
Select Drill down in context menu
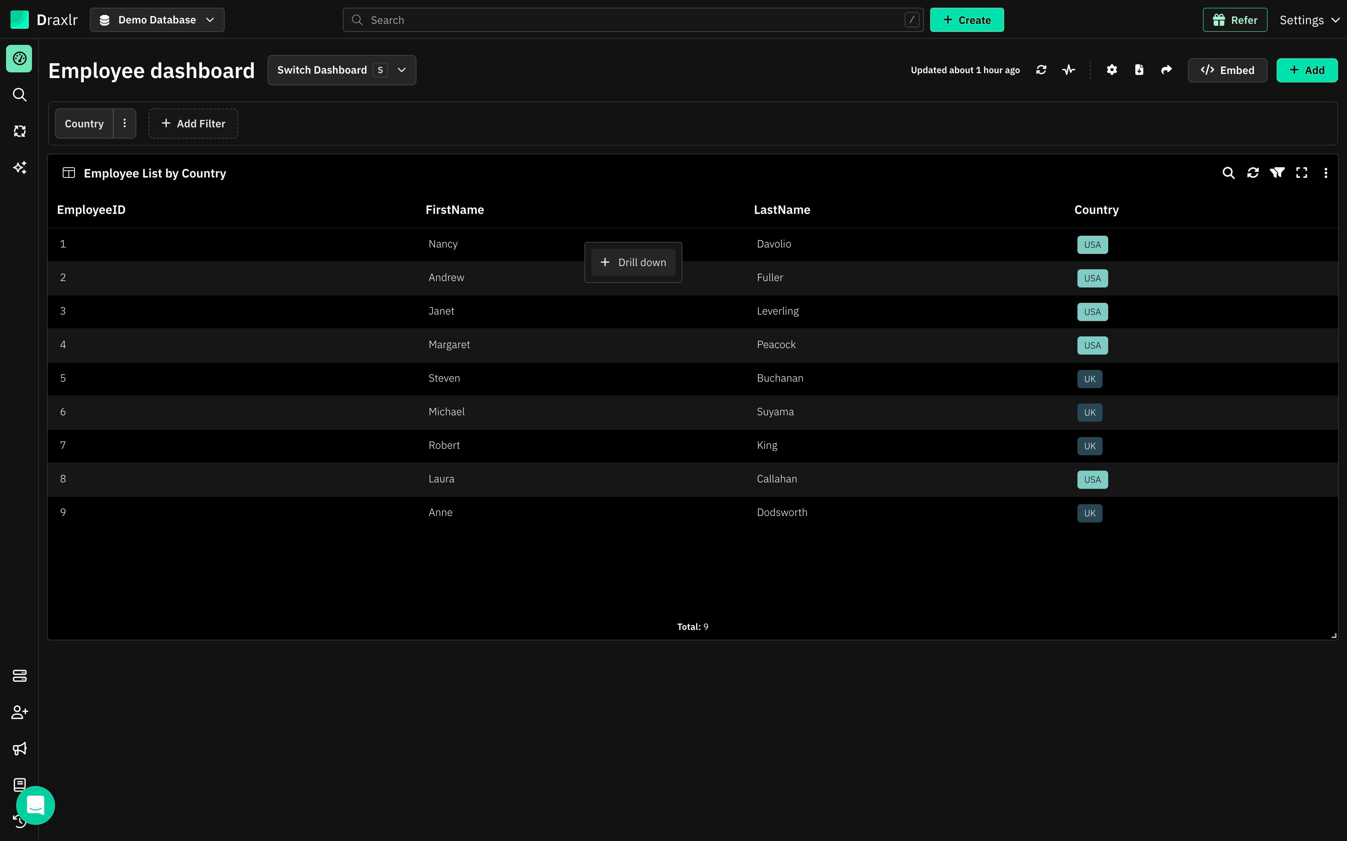(x=633, y=262)
